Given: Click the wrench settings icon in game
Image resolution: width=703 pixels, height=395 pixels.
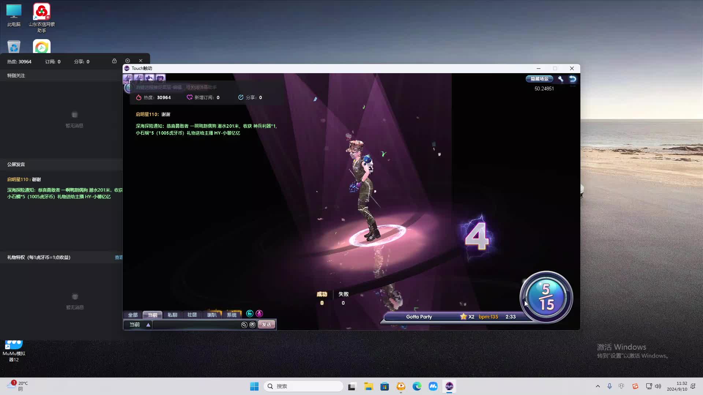Looking at the screenshot, I should click(x=561, y=79).
